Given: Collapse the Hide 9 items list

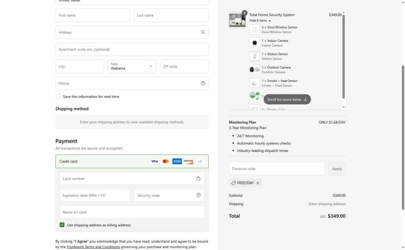Looking at the screenshot, I should [260, 20].
